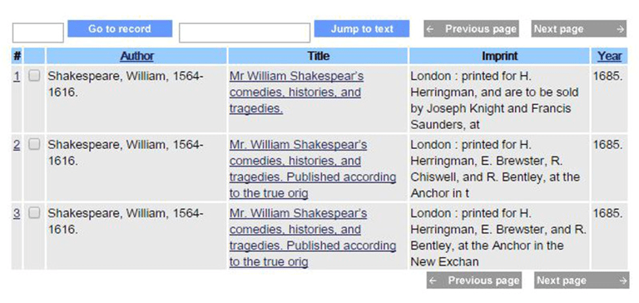Open record number 3 link
The height and width of the screenshot is (303, 639).
(x=16, y=214)
